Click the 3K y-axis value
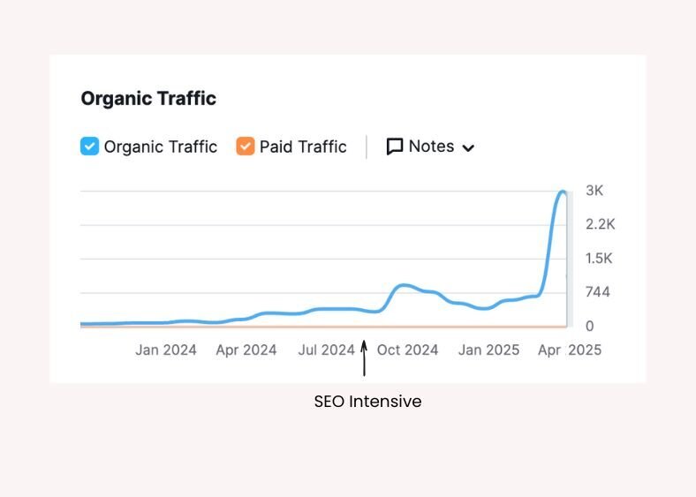This screenshot has width=696, height=497. pyautogui.click(x=594, y=191)
